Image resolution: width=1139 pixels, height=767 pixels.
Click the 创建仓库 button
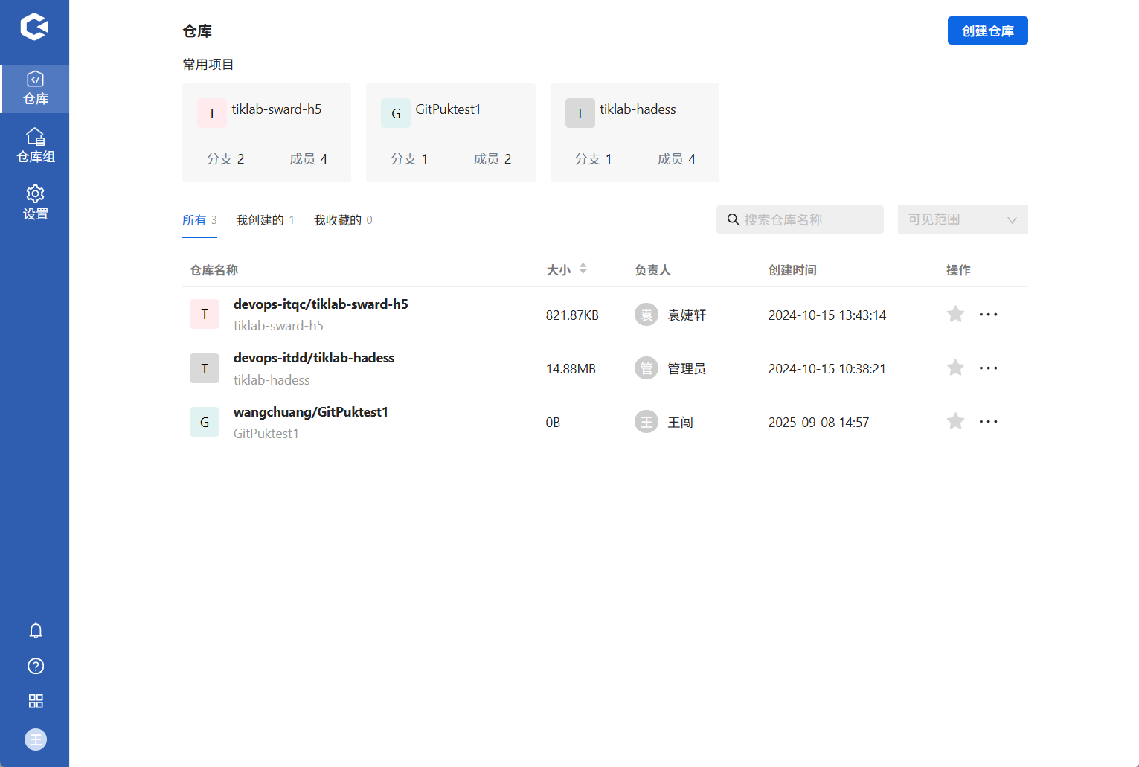[987, 31]
